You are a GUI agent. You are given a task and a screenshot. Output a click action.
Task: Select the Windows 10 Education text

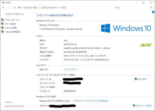click(x=49, y=25)
